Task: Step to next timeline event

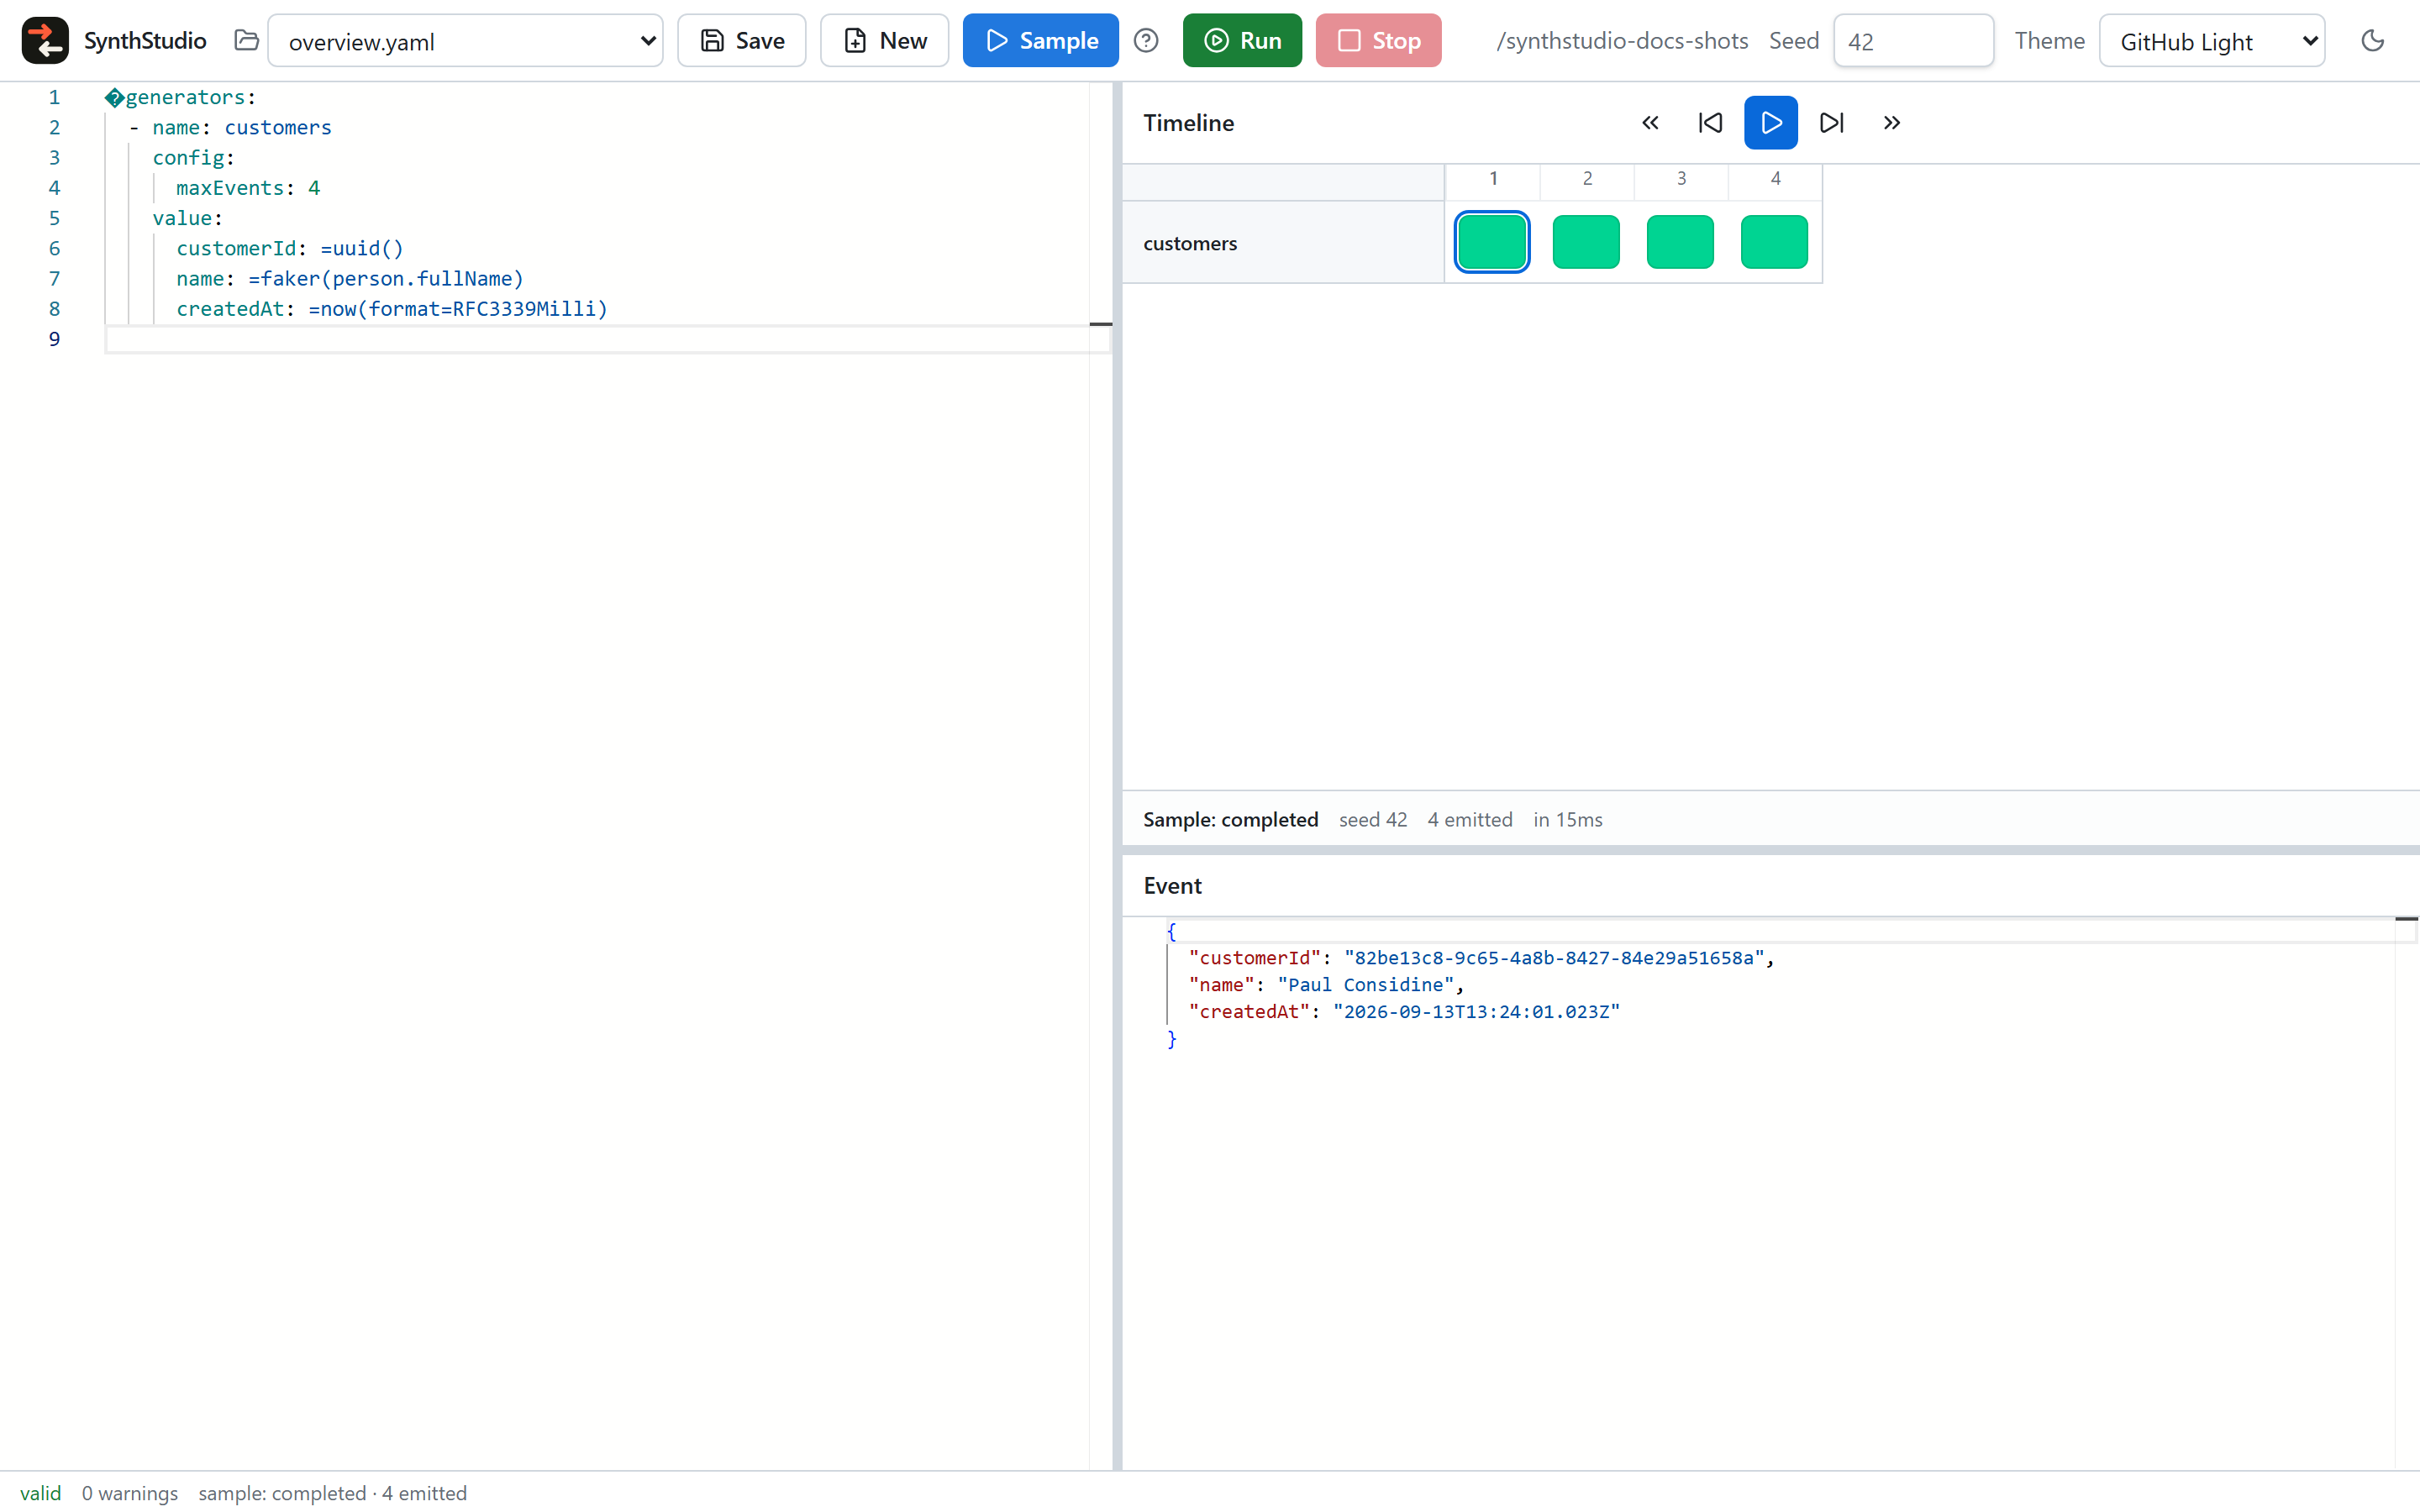Action: 1831,123
